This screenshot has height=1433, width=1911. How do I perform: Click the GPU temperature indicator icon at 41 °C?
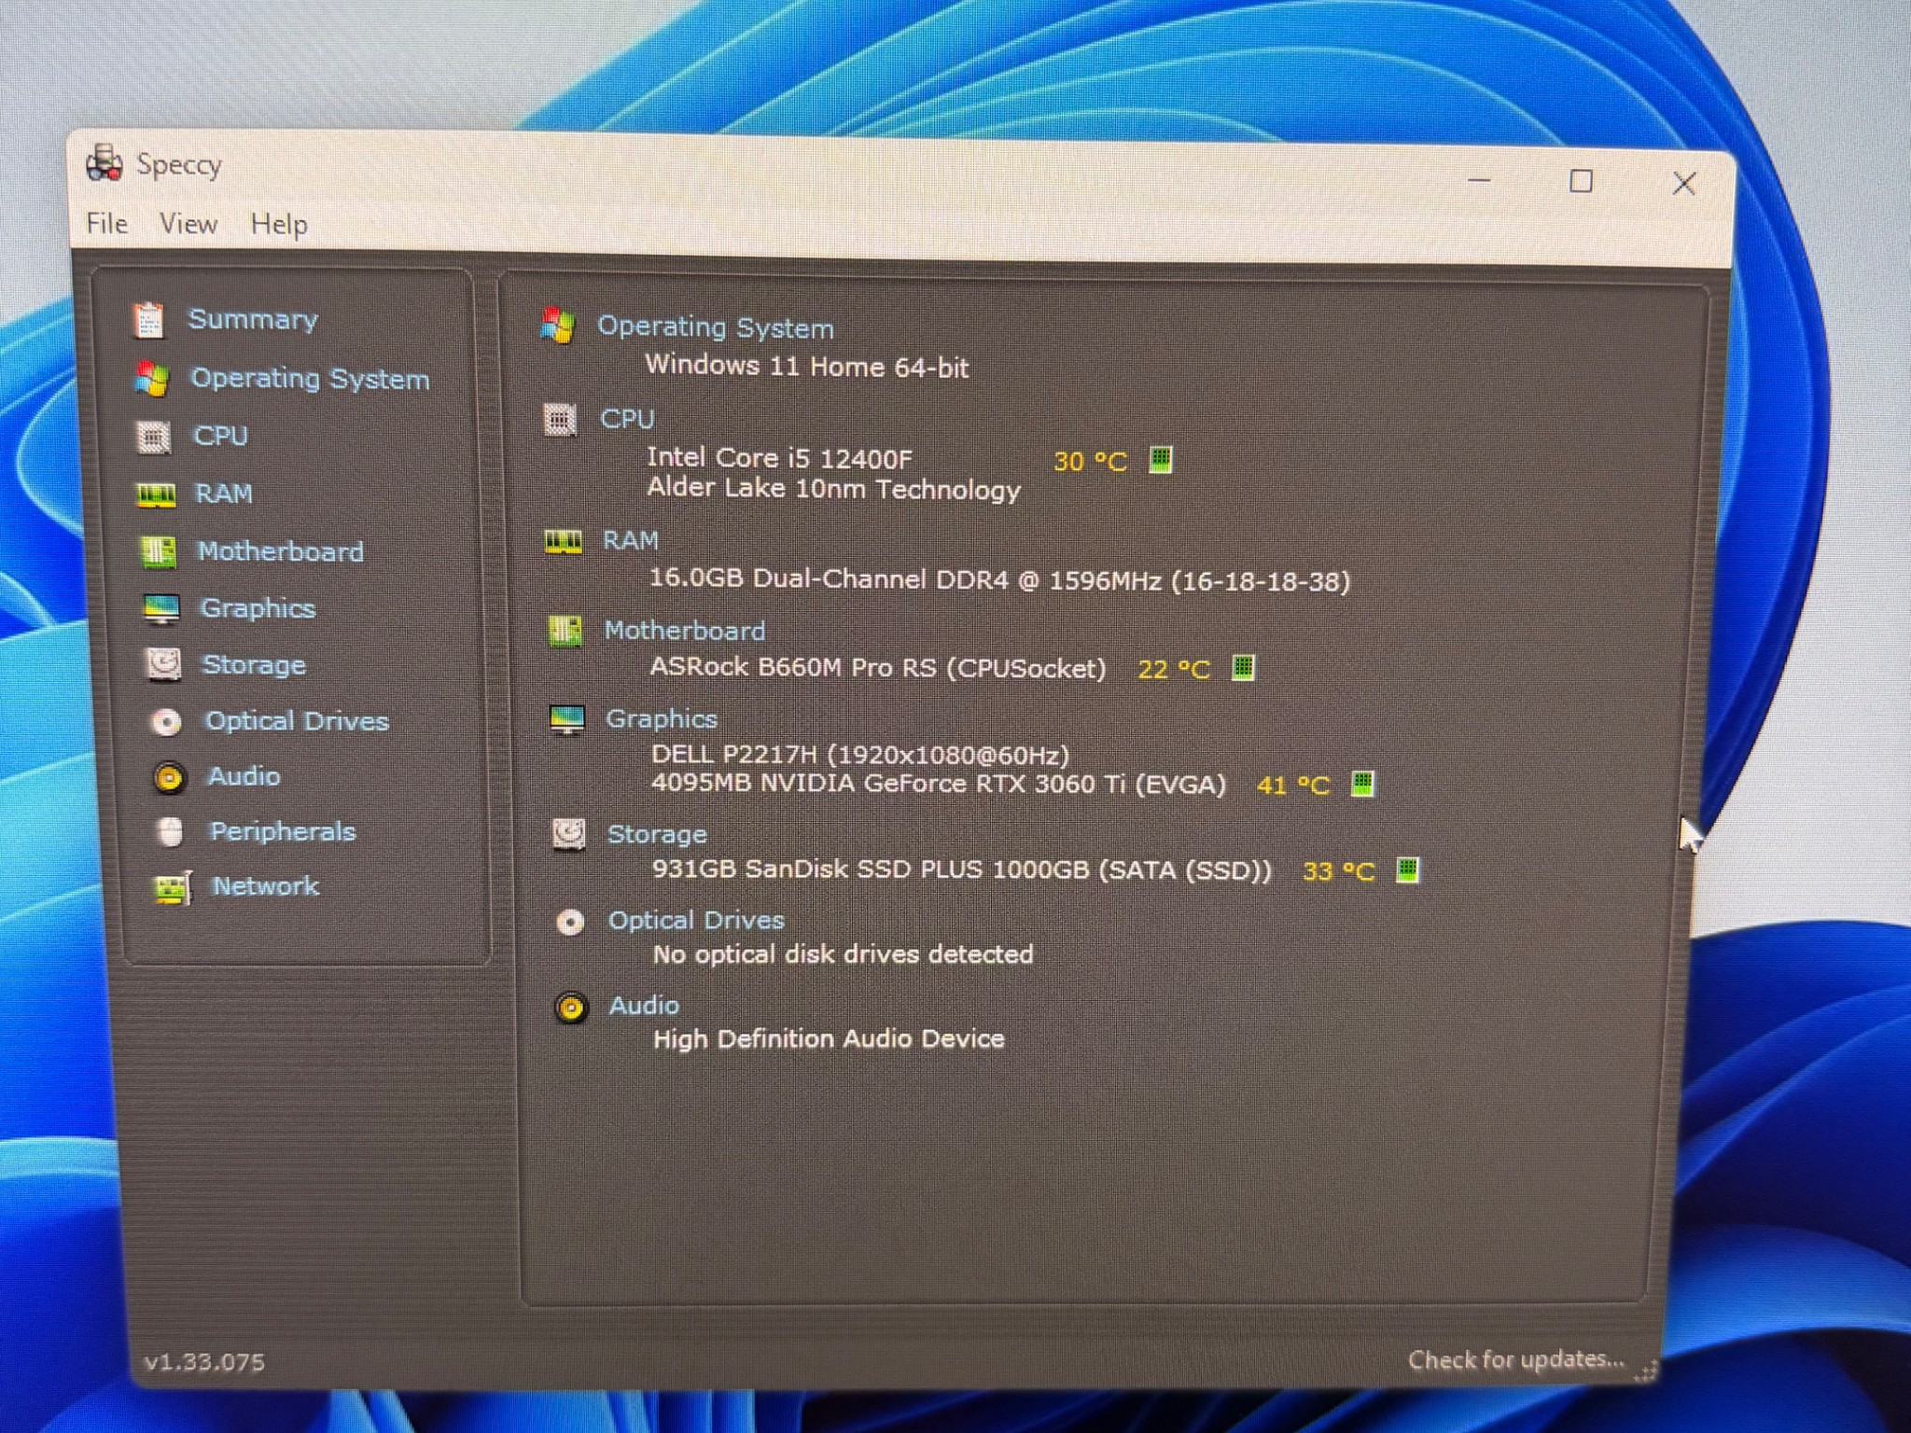pyautogui.click(x=1362, y=785)
